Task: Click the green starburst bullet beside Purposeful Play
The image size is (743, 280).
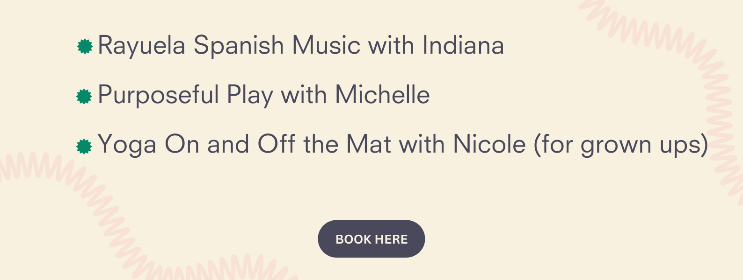Action: click(84, 97)
